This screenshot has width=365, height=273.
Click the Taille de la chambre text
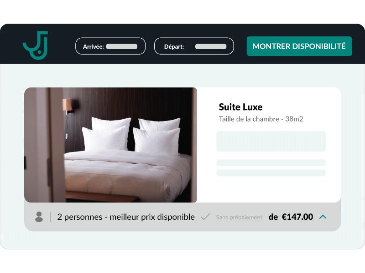261,119
